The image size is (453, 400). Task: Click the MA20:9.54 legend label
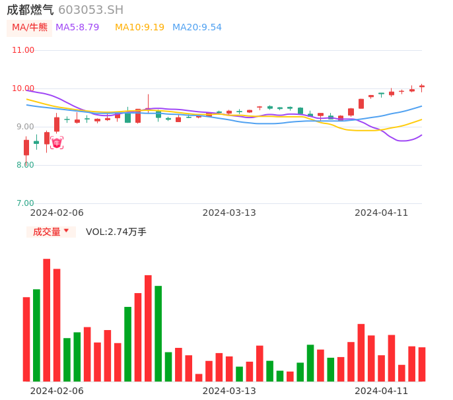[x=197, y=28]
